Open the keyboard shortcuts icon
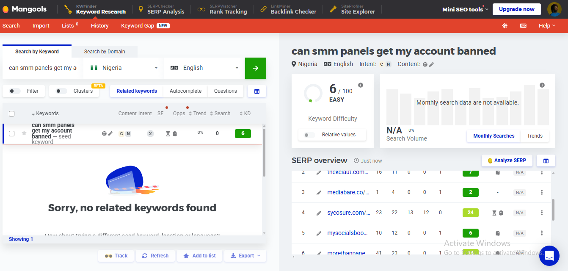 click(x=523, y=26)
